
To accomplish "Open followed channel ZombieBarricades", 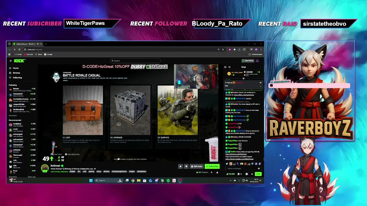I will point(22,100).
